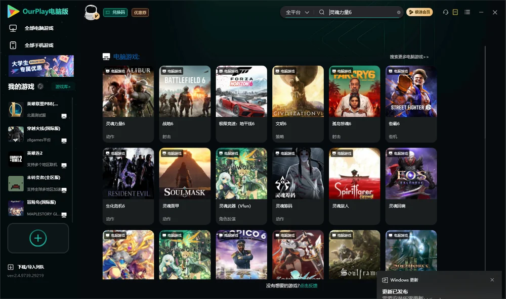Open the 极速会员 VIP membership button
Viewport: 506px width, 299px height.
coord(419,12)
